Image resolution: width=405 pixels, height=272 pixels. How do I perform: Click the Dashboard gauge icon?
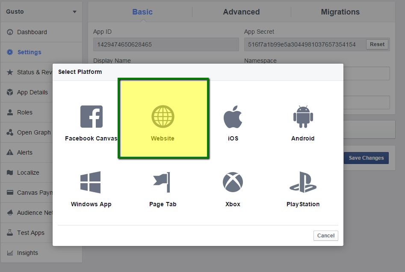[10, 32]
